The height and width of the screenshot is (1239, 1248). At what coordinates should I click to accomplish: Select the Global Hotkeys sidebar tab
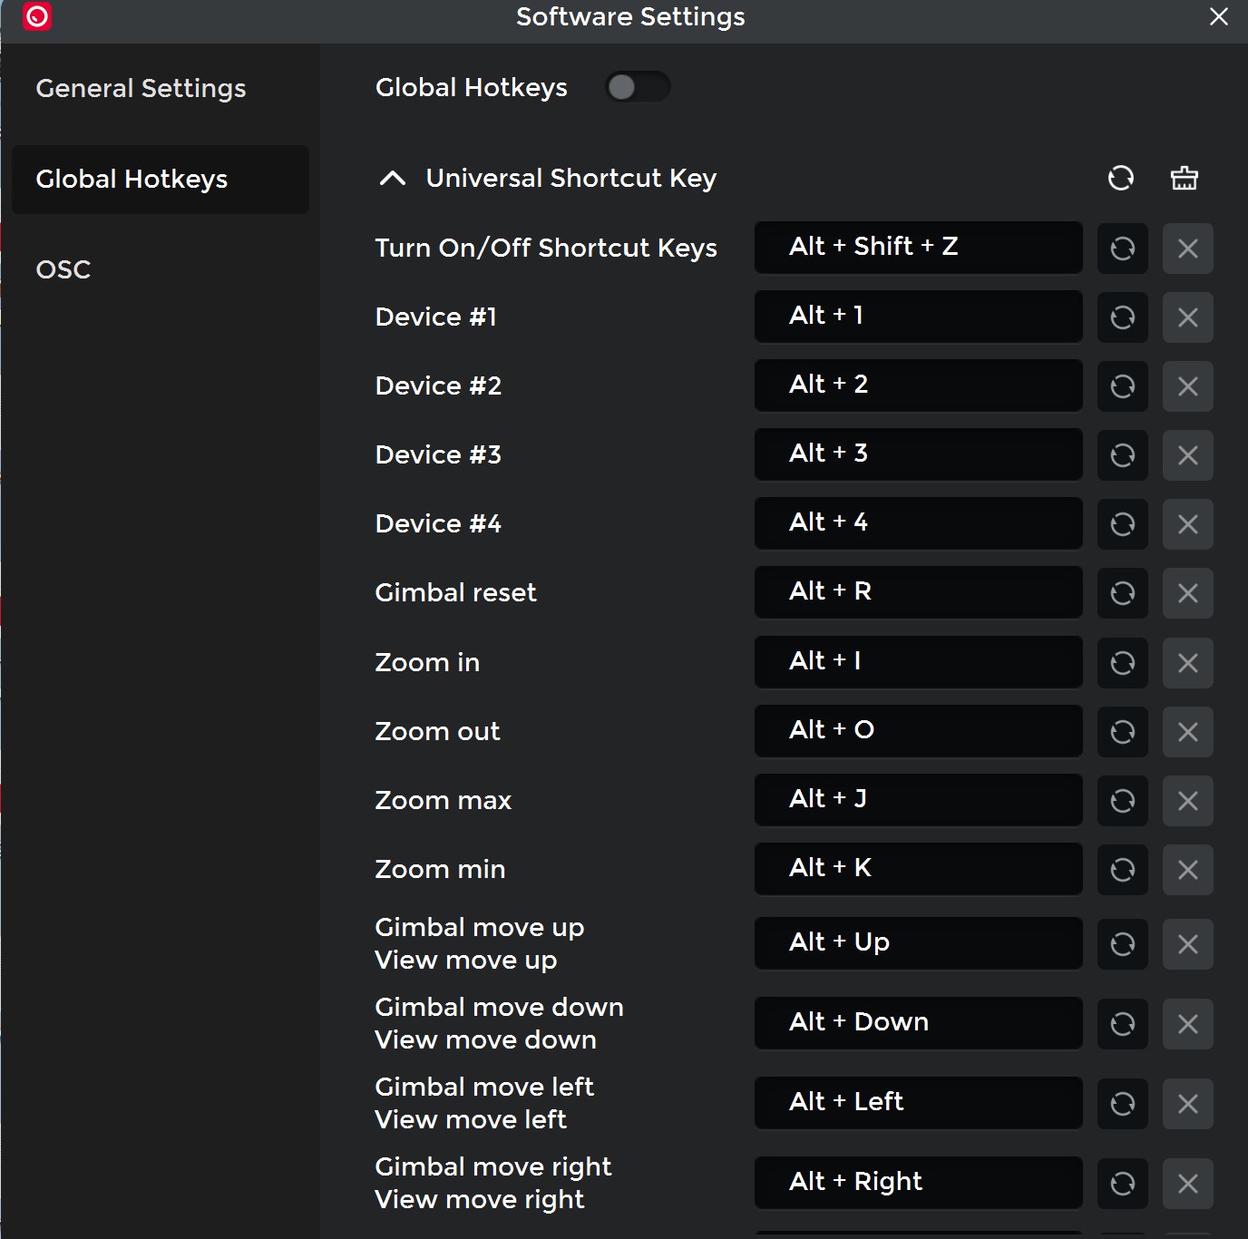click(x=132, y=180)
